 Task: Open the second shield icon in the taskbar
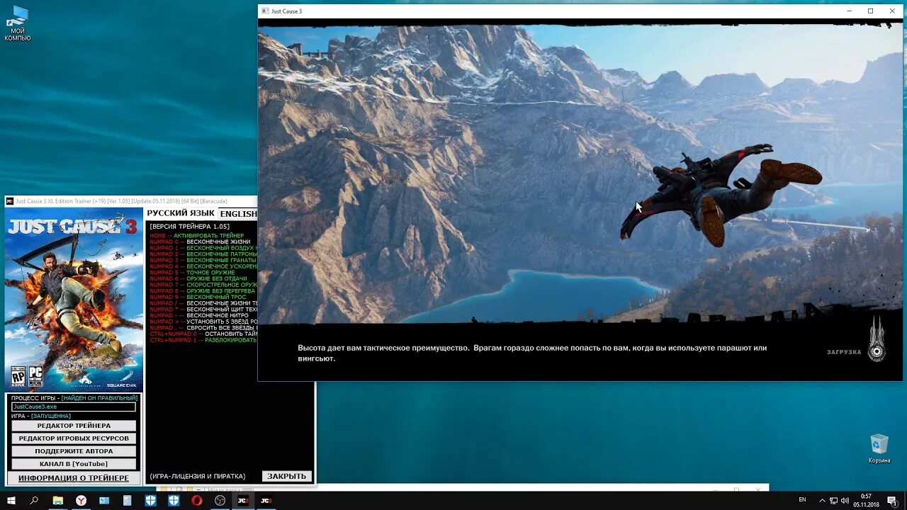coord(174,500)
